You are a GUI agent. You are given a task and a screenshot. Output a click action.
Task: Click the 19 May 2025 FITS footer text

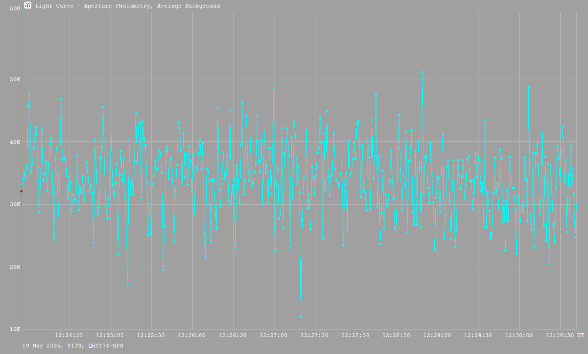(x=73, y=346)
